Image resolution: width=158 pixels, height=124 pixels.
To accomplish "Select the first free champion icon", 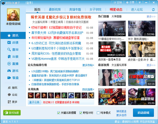I will (31, 95).
